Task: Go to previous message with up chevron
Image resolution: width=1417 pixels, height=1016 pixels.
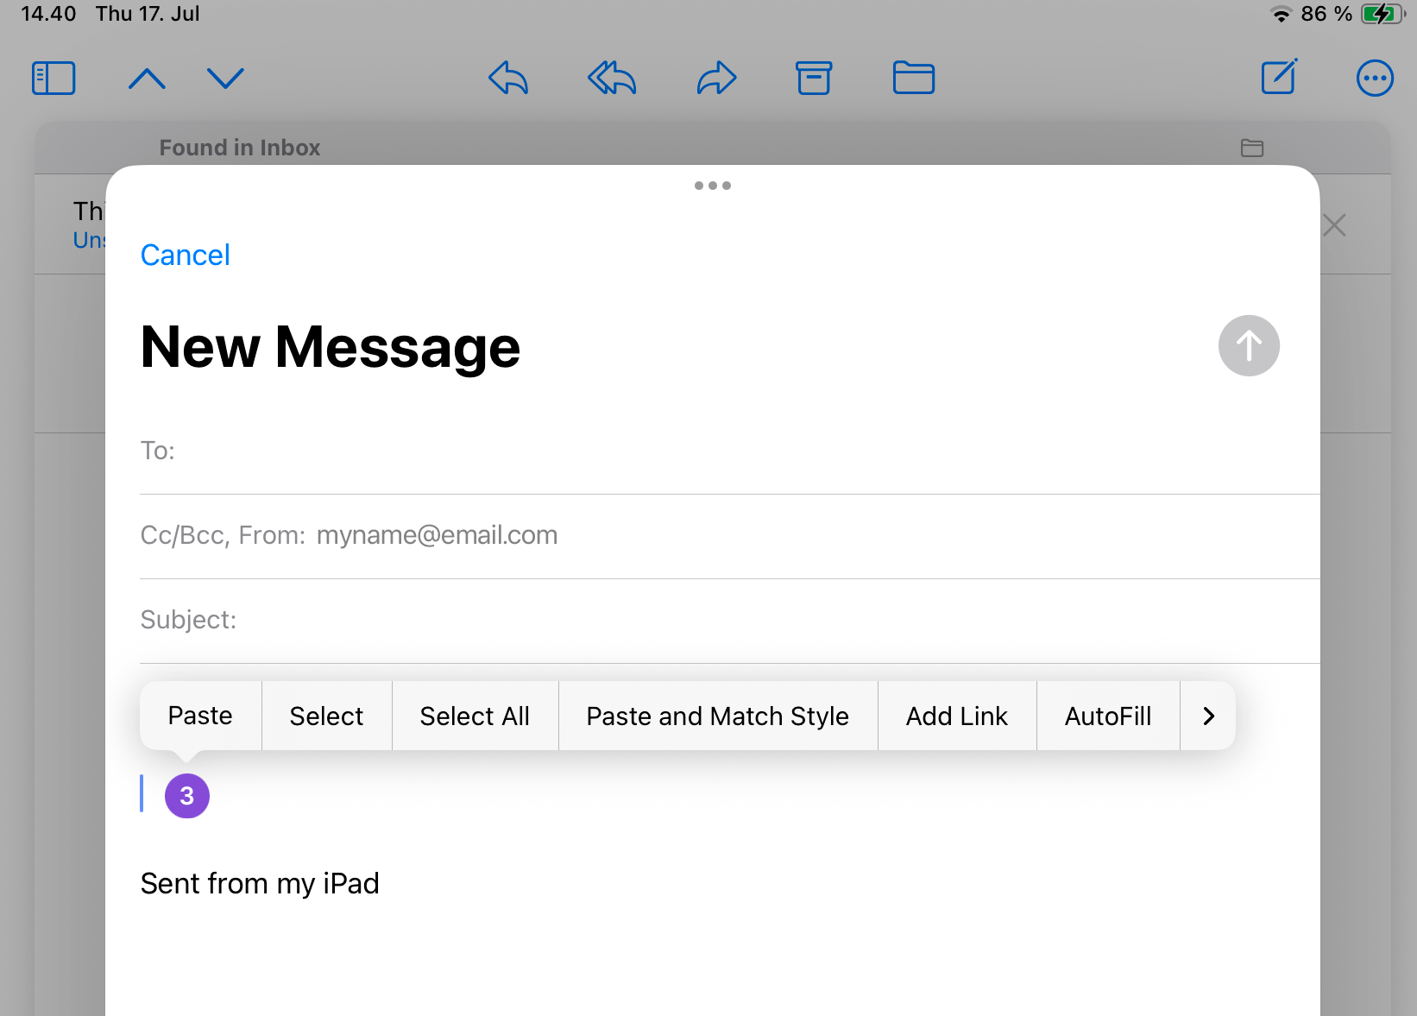Action: pos(147,79)
